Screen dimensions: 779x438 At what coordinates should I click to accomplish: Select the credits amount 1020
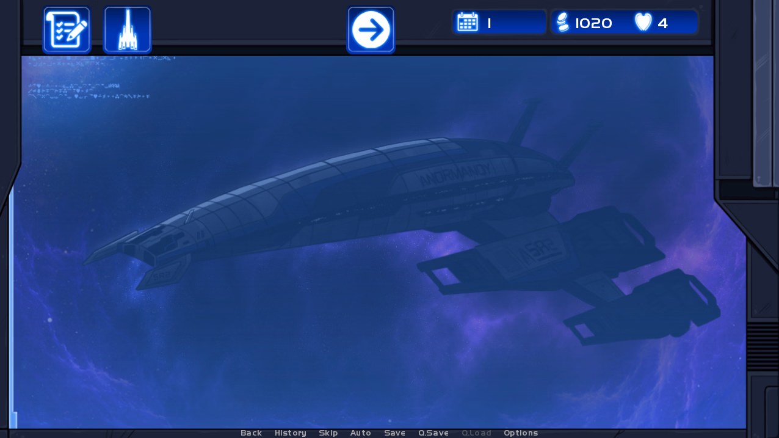[x=593, y=23]
